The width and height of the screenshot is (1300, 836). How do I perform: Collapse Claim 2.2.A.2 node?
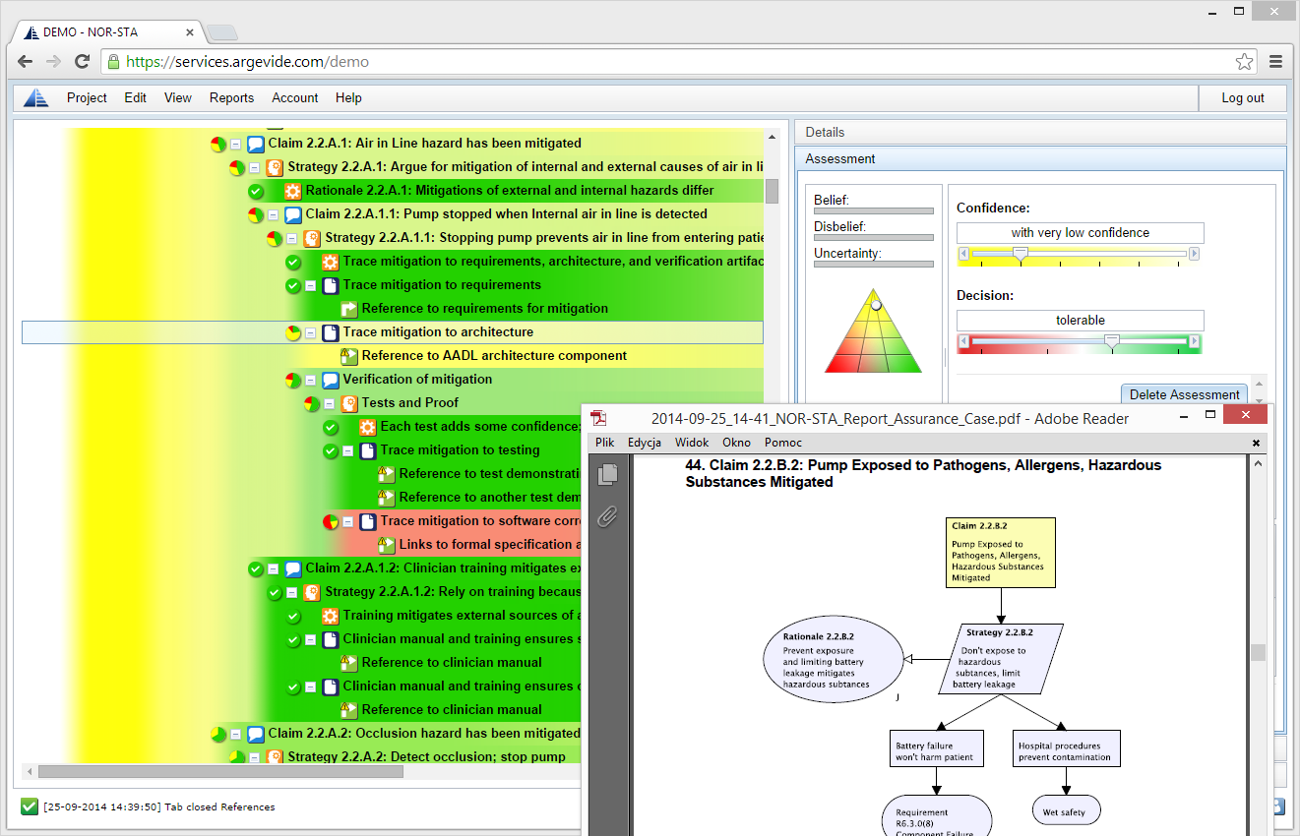(x=236, y=734)
